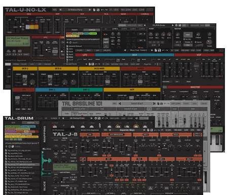Go to previous preset in TAL-U-NO-LX
The width and height of the screenshot is (228, 195).
click(x=60, y=10)
